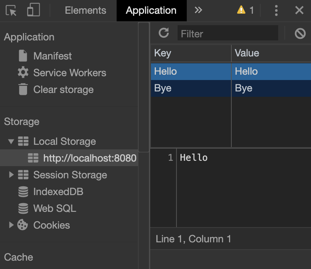Expand the Cookies tree

11,225
